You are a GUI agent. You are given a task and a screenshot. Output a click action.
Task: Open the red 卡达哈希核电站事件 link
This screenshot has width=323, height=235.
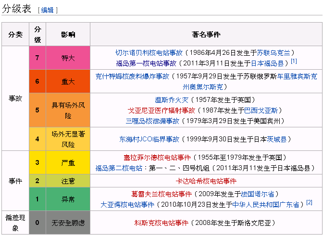(206, 181)
